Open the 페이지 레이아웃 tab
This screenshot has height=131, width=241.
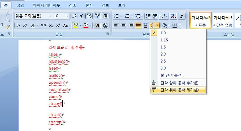click(46, 5)
